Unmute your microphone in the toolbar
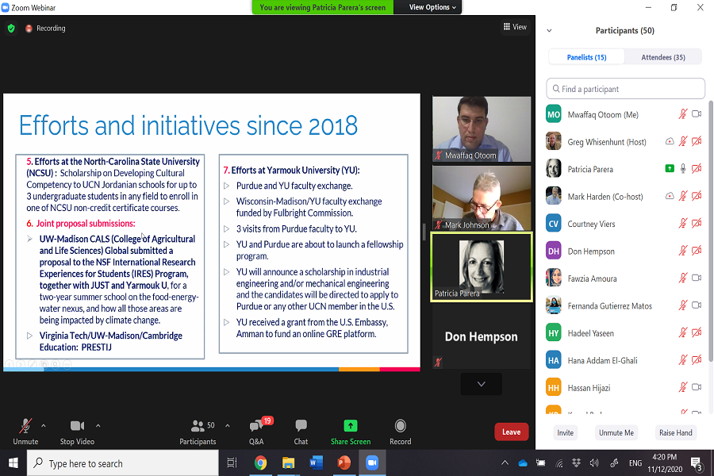Image resolution: width=714 pixels, height=476 pixels. coord(25,432)
